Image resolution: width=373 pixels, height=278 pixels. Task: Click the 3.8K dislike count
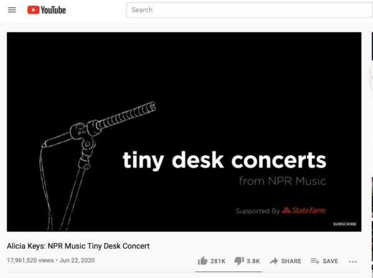(253, 261)
